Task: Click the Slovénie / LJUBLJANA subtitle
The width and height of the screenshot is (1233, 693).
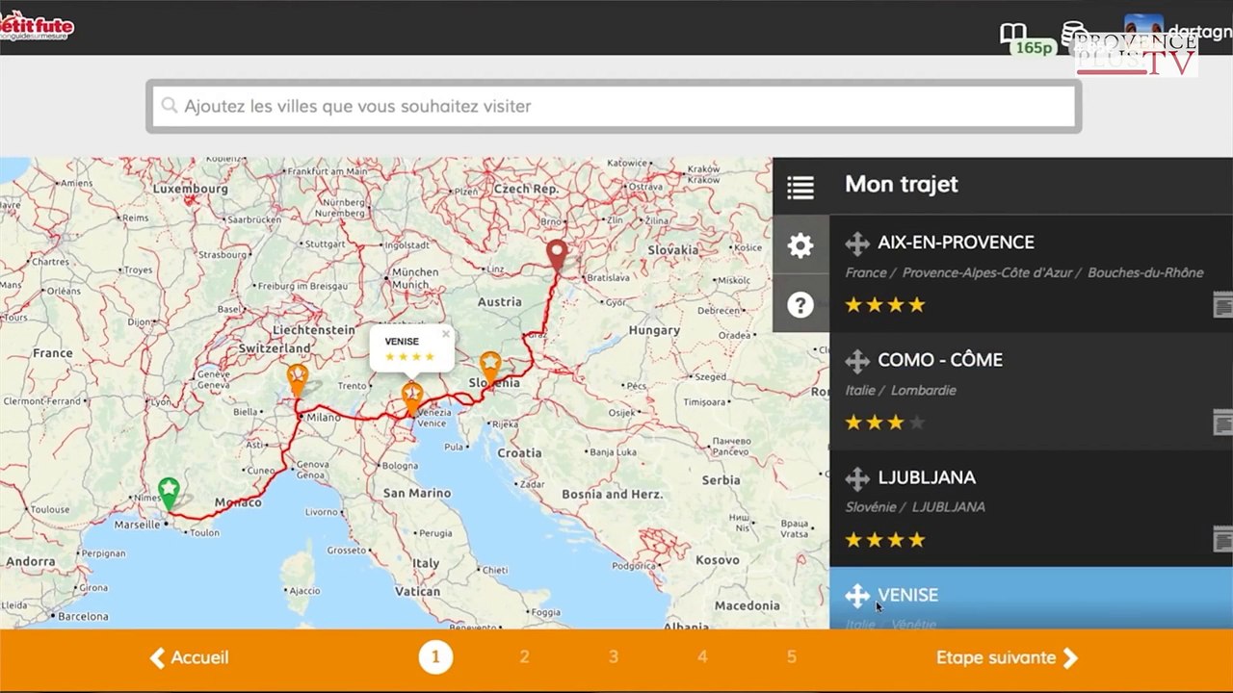Action: click(x=915, y=507)
